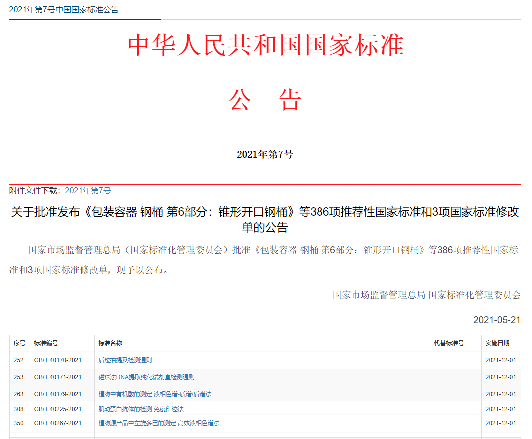This screenshot has height=439, width=532.
Task: Open the 磁珠法DNA提取纯化试剂盒检测通则 link
Action: click(146, 377)
